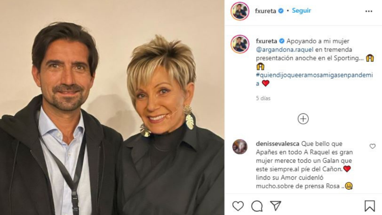Viewport: 382px width, 215px height.
Task: Click the header fxureta profile picture
Action: point(240,11)
